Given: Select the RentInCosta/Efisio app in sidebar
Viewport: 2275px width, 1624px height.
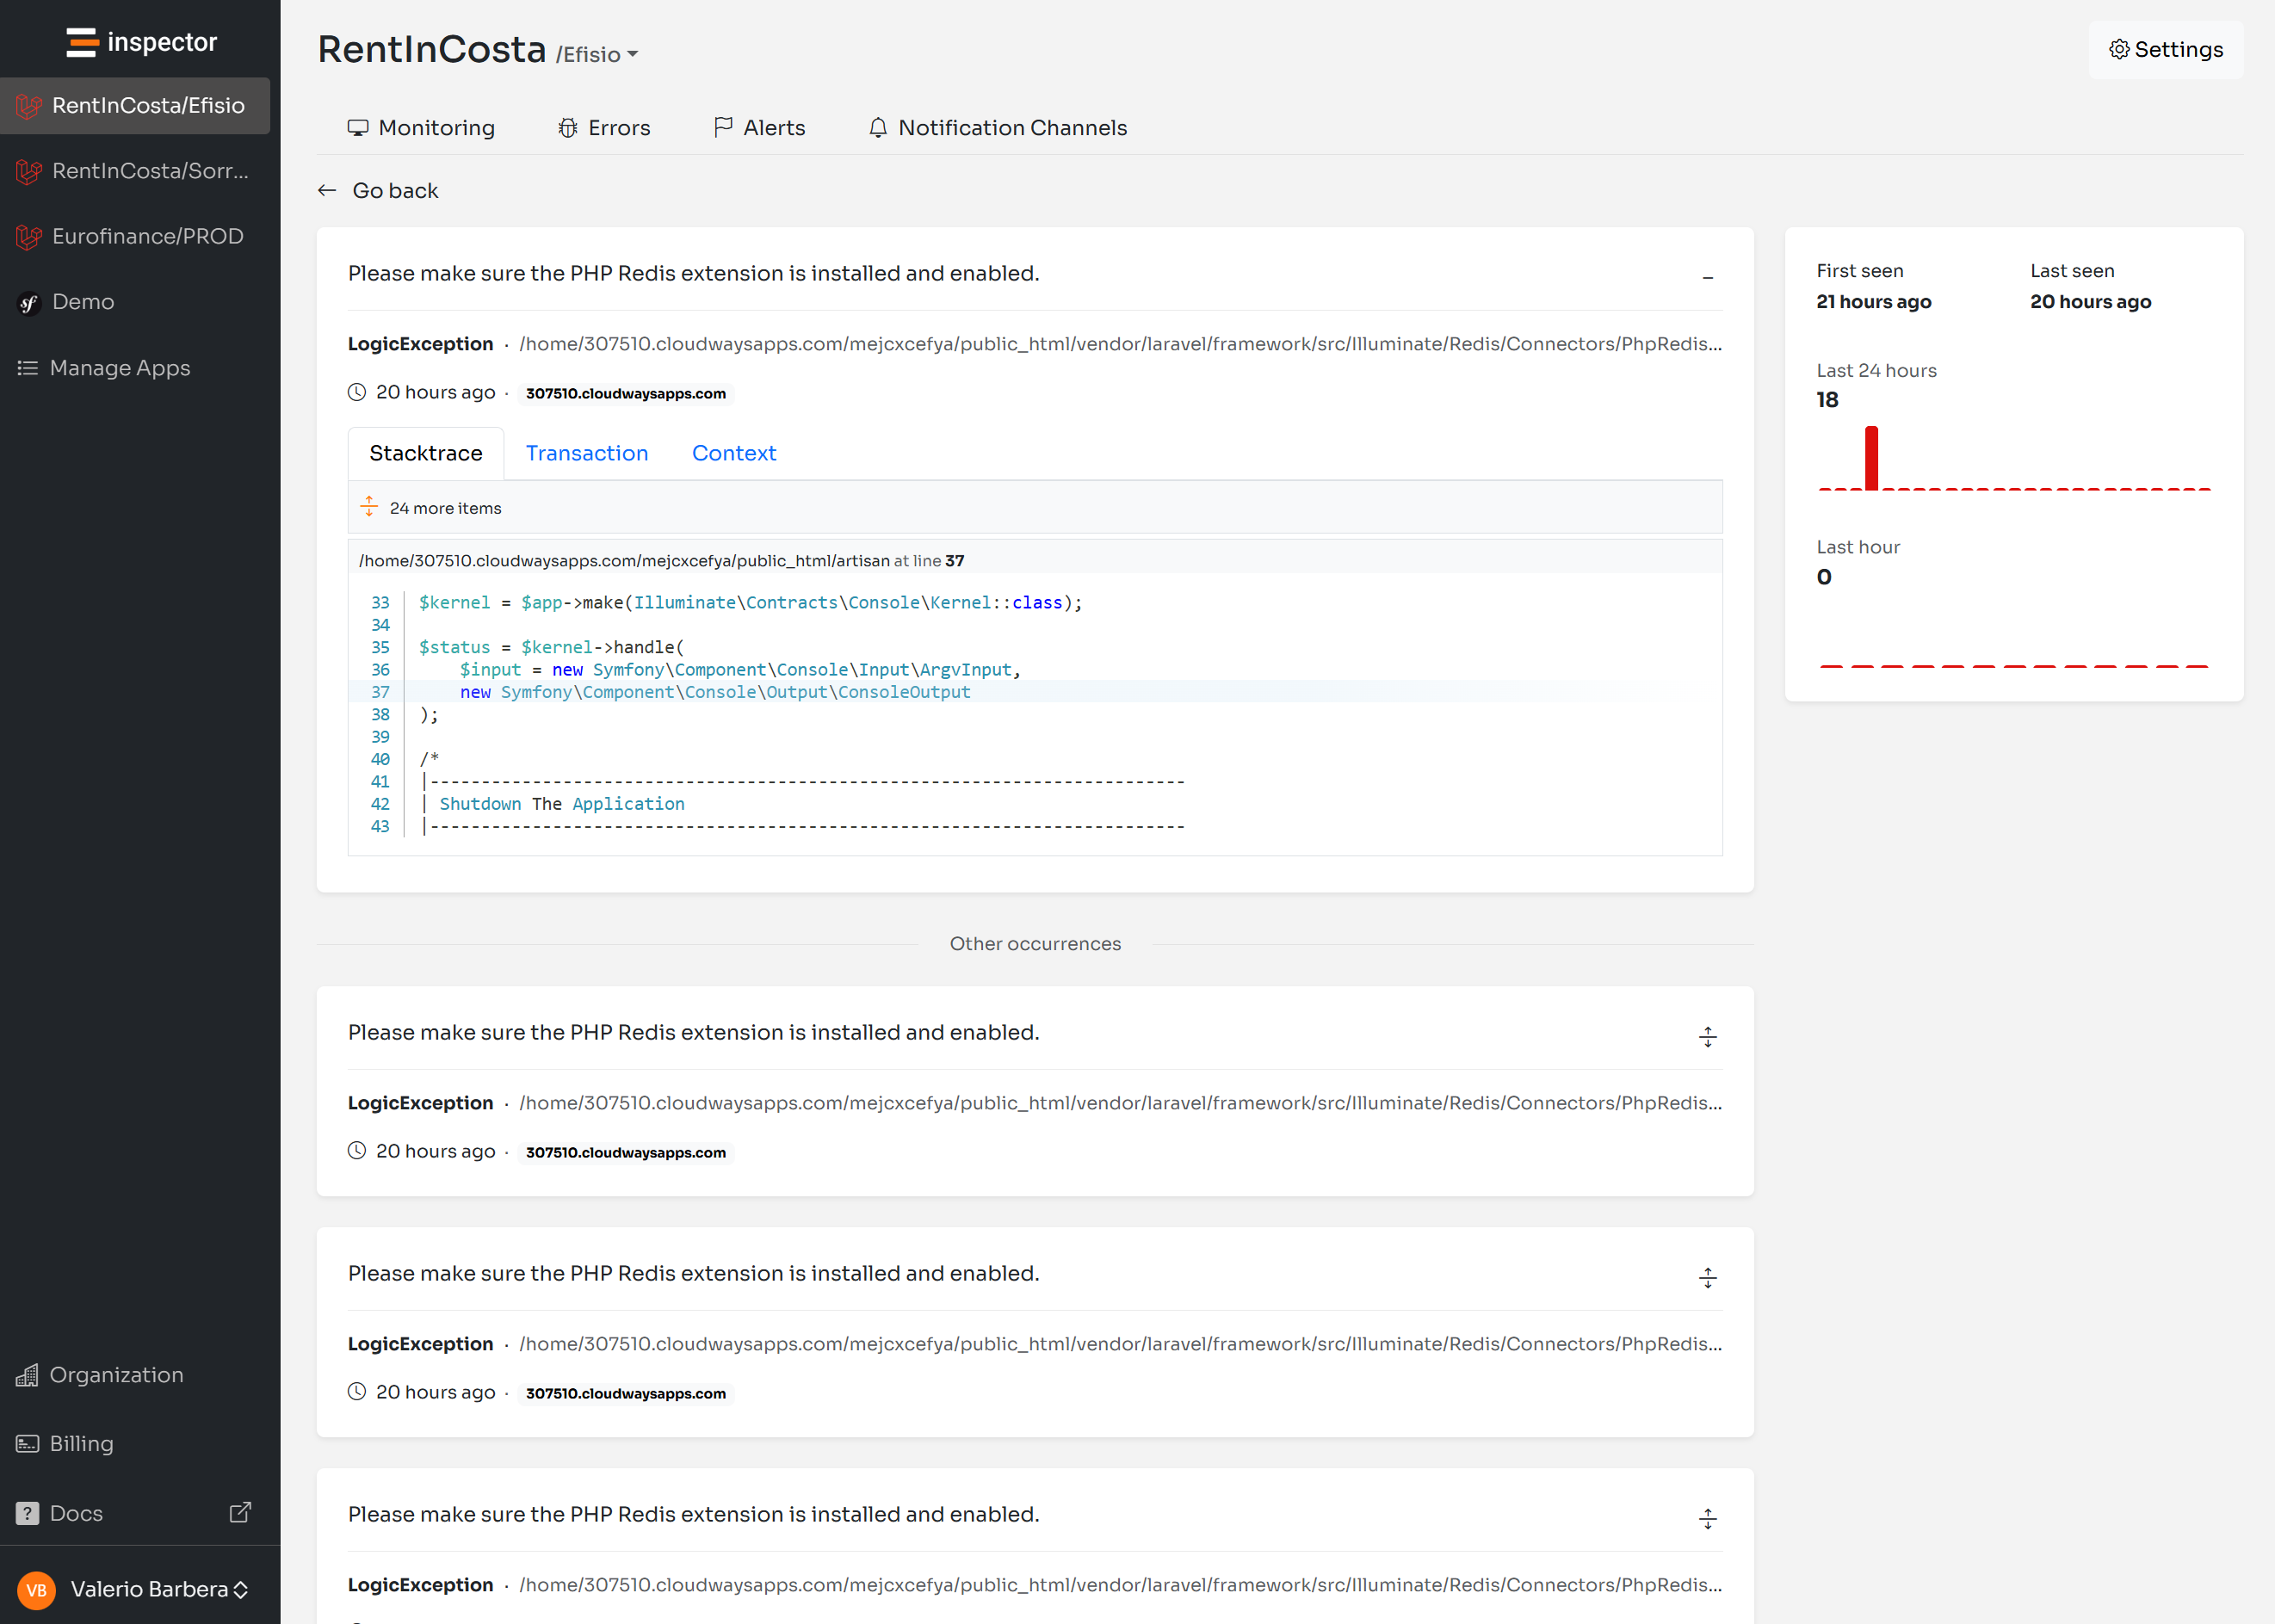Looking at the screenshot, I should point(150,105).
